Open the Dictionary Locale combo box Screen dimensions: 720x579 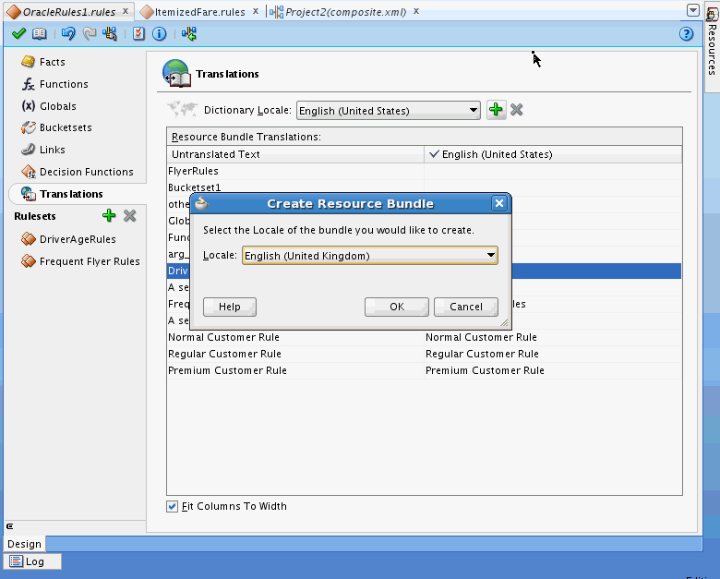[x=473, y=111]
